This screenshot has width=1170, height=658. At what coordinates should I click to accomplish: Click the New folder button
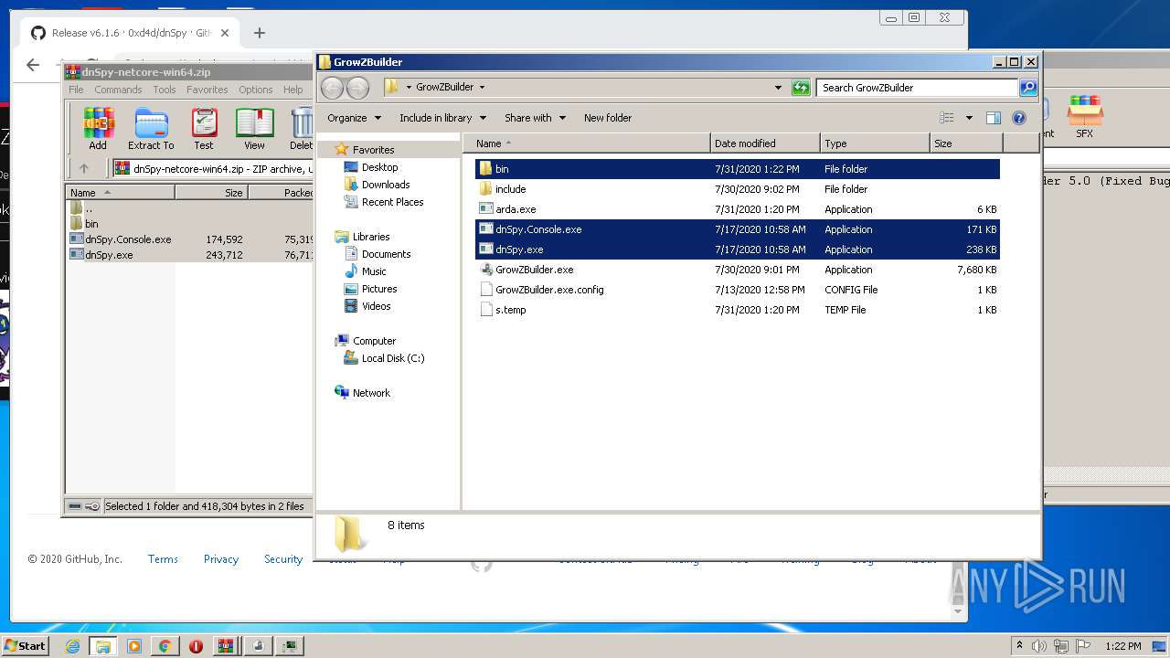(608, 118)
